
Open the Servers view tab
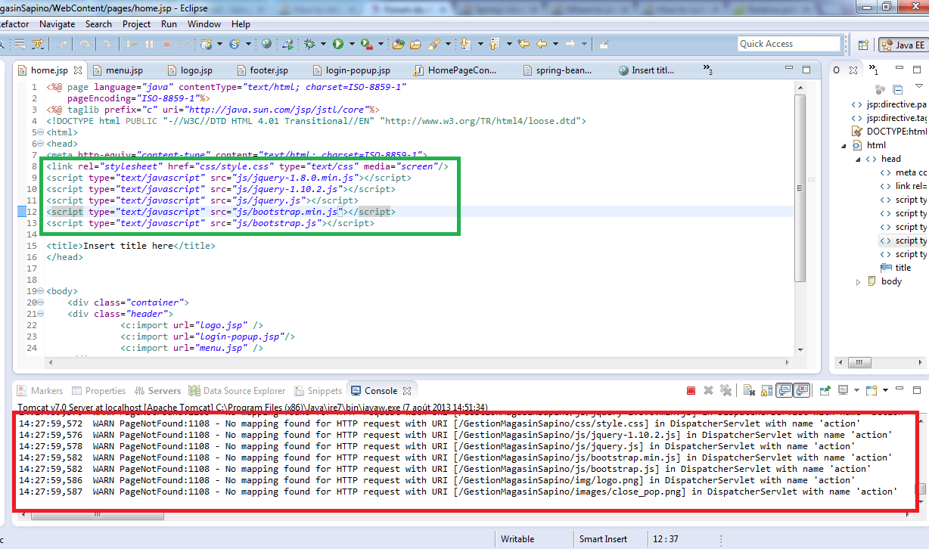158,391
